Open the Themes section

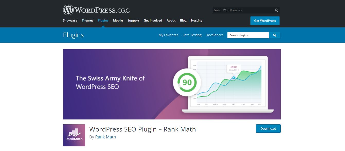(87, 21)
